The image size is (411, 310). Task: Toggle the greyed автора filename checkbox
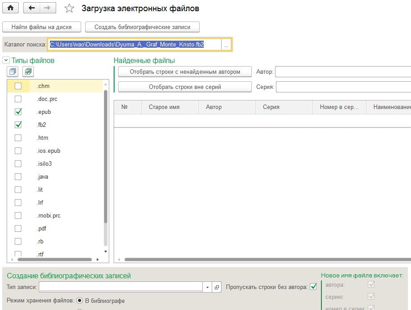371,284
